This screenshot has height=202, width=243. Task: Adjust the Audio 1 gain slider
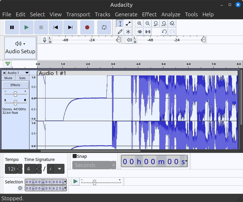click(15, 94)
